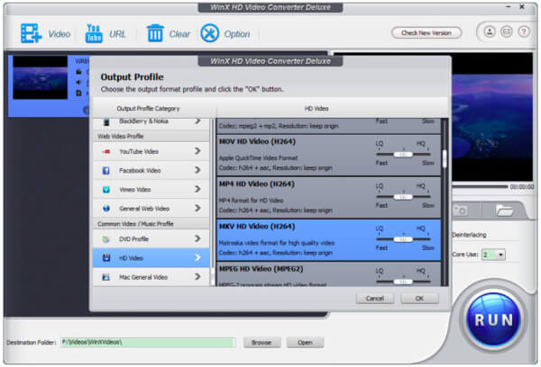The height and width of the screenshot is (367, 541).
Task: Click Cancel in Output Profile dialog
Action: tap(375, 298)
